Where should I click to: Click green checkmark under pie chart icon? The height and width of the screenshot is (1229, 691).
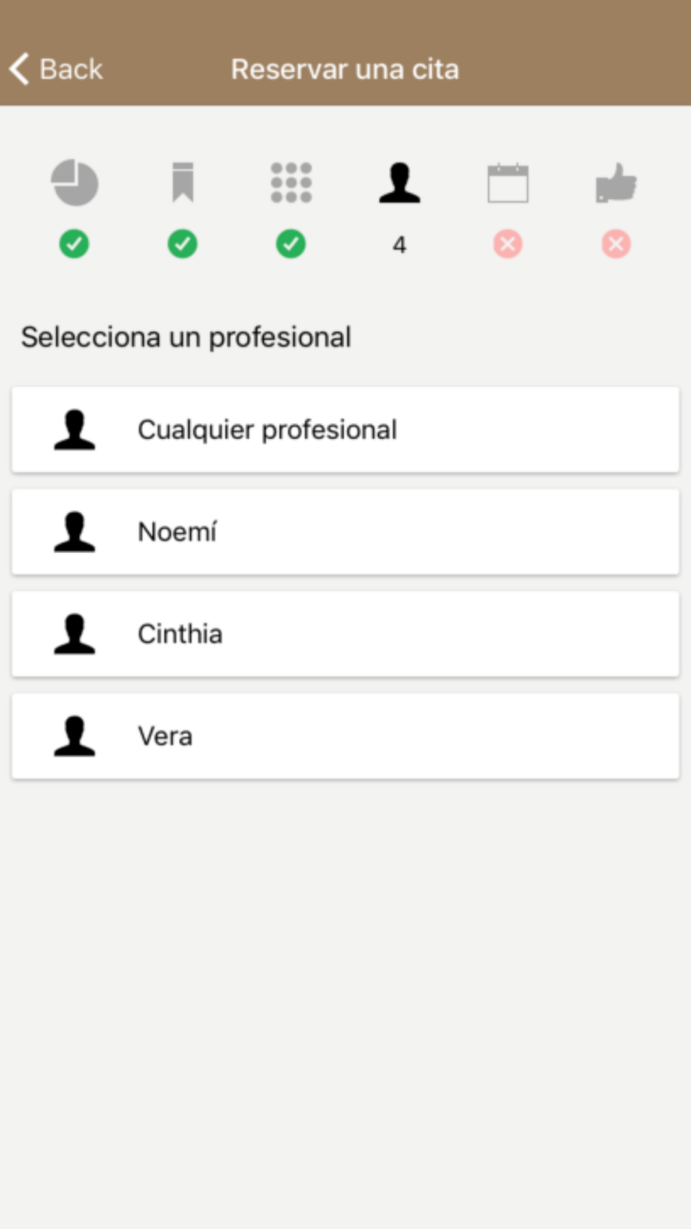[74, 244]
